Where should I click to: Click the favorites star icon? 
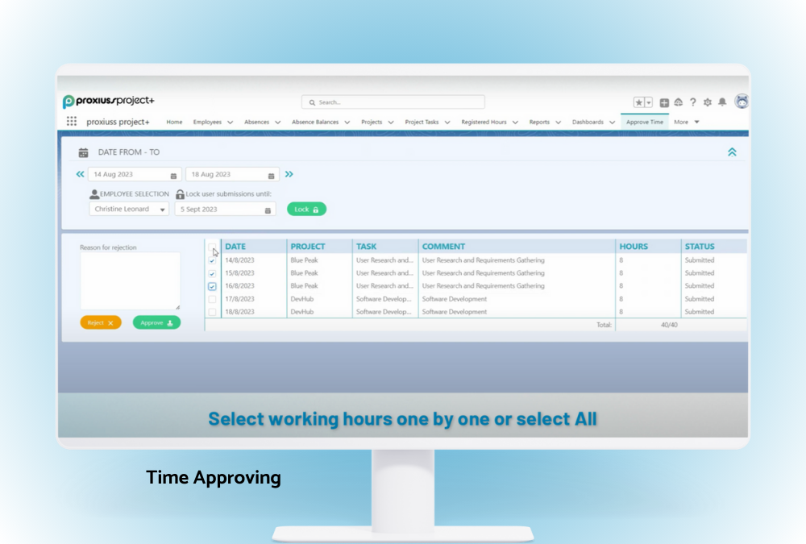pyautogui.click(x=639, y=102)
